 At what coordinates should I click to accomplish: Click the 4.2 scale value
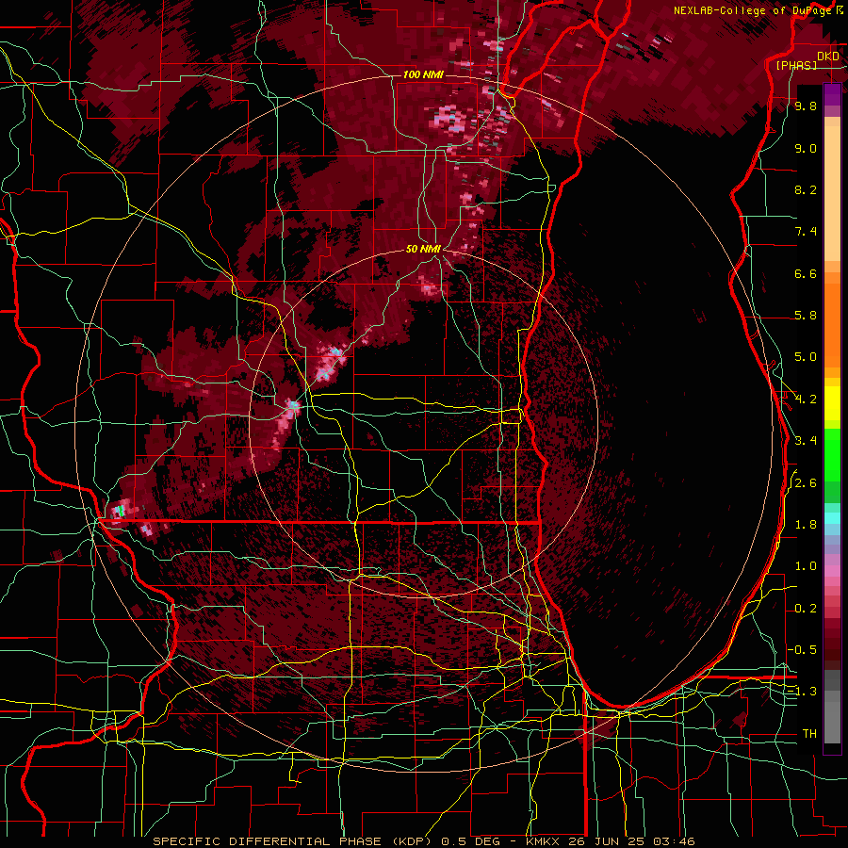coord(806,400)
